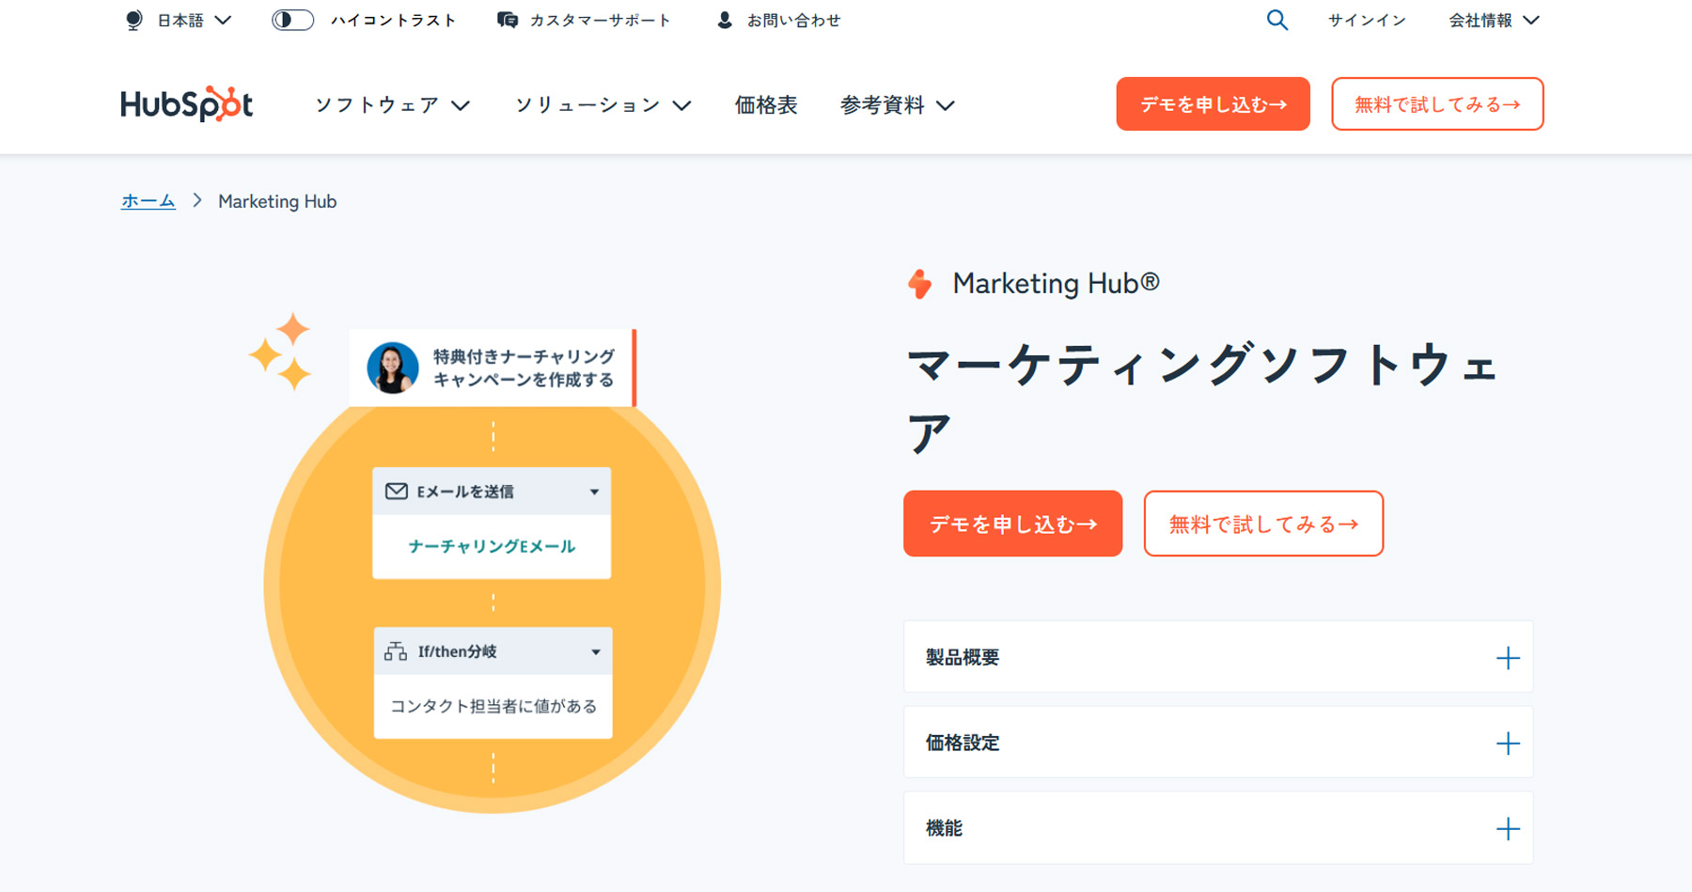This screenshot has width=1692, height=892.
Task: Open the 参考資料 menu
Action: tap(898, 105)
